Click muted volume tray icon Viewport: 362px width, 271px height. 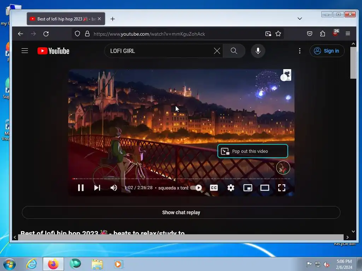326,264
